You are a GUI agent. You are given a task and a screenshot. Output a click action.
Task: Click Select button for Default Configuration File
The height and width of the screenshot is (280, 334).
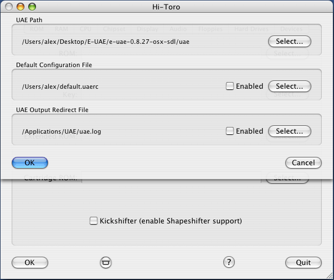click(x=290, y=86)
